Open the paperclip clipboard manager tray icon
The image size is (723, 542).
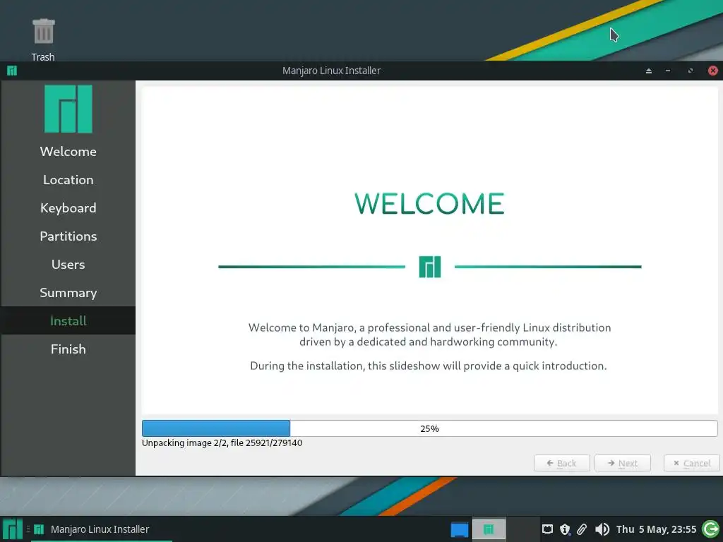coord(582,529)
